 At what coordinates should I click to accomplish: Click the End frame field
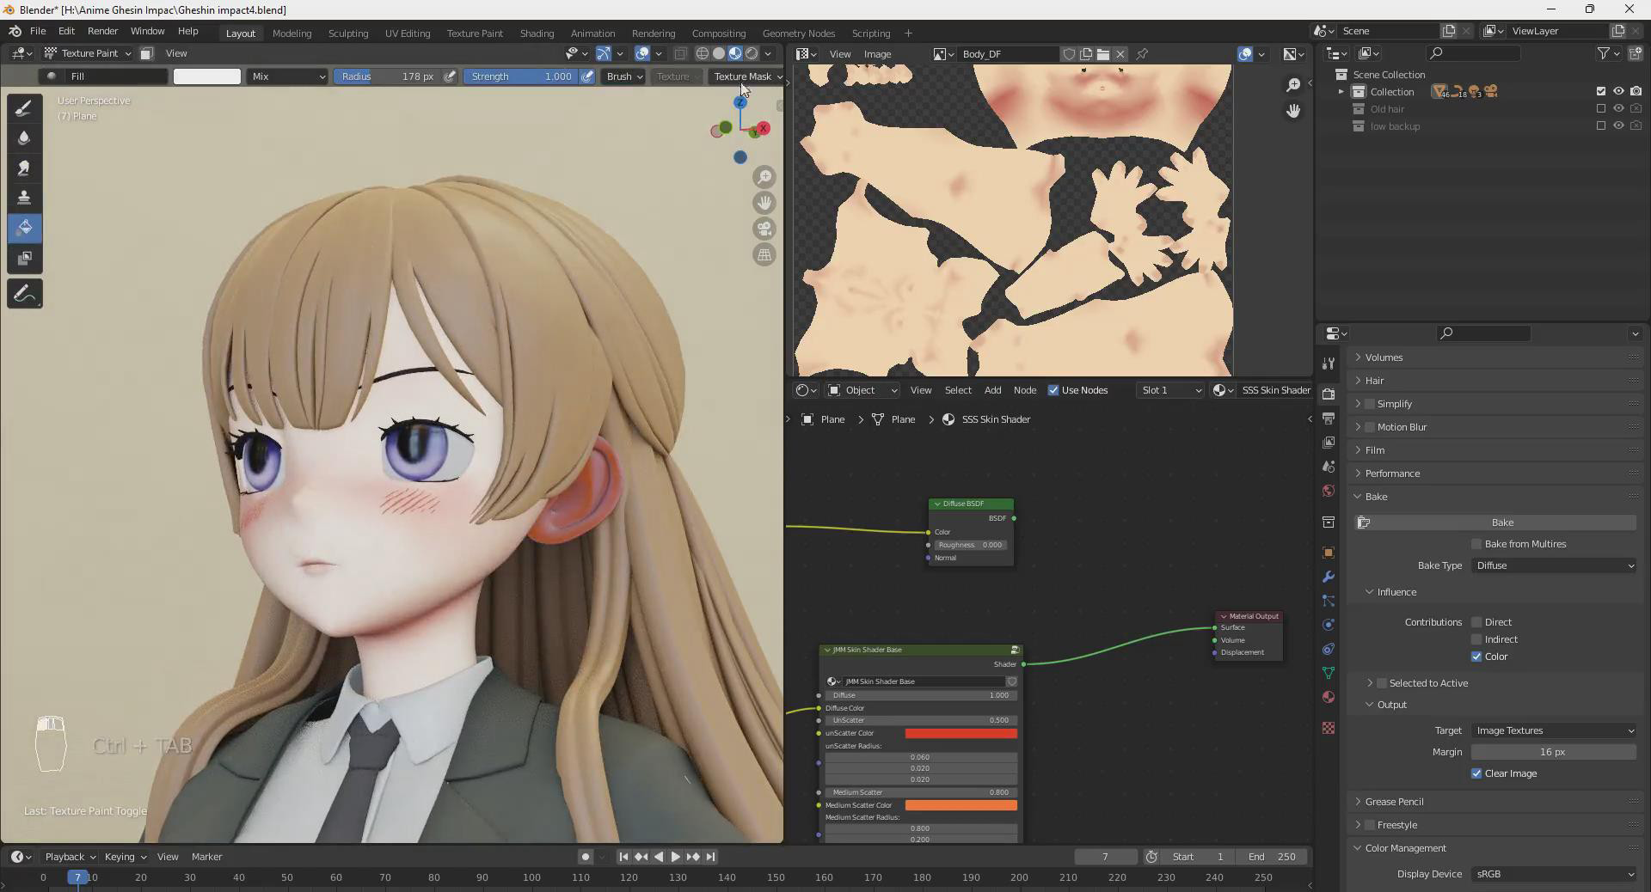point(1274,857)
